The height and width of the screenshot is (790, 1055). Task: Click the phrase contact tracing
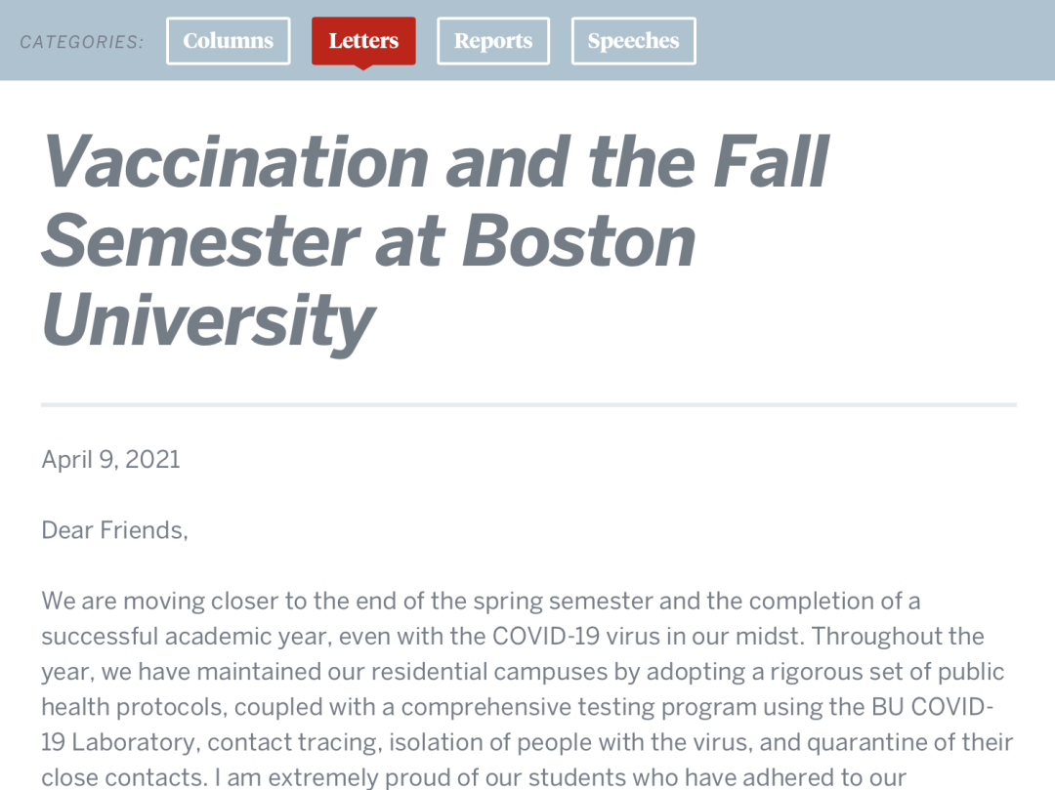click(x=295, y=742)
